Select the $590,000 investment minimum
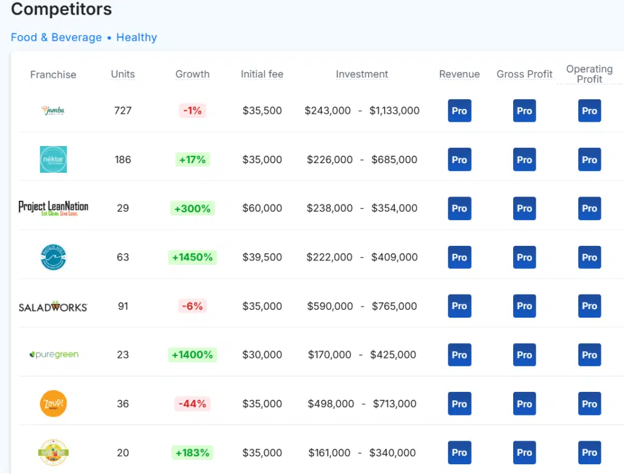 tap(330, 306)
